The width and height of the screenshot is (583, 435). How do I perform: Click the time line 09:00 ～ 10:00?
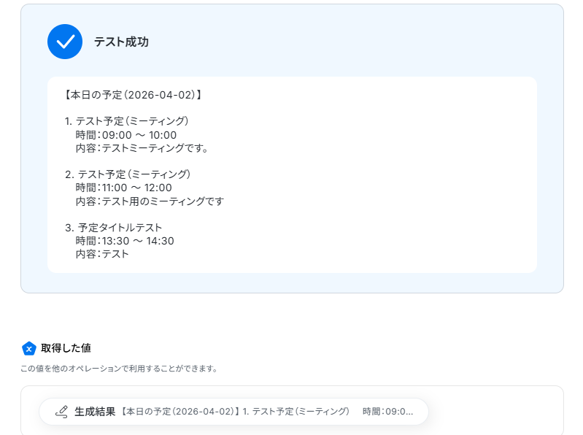[x=126, y=135]
